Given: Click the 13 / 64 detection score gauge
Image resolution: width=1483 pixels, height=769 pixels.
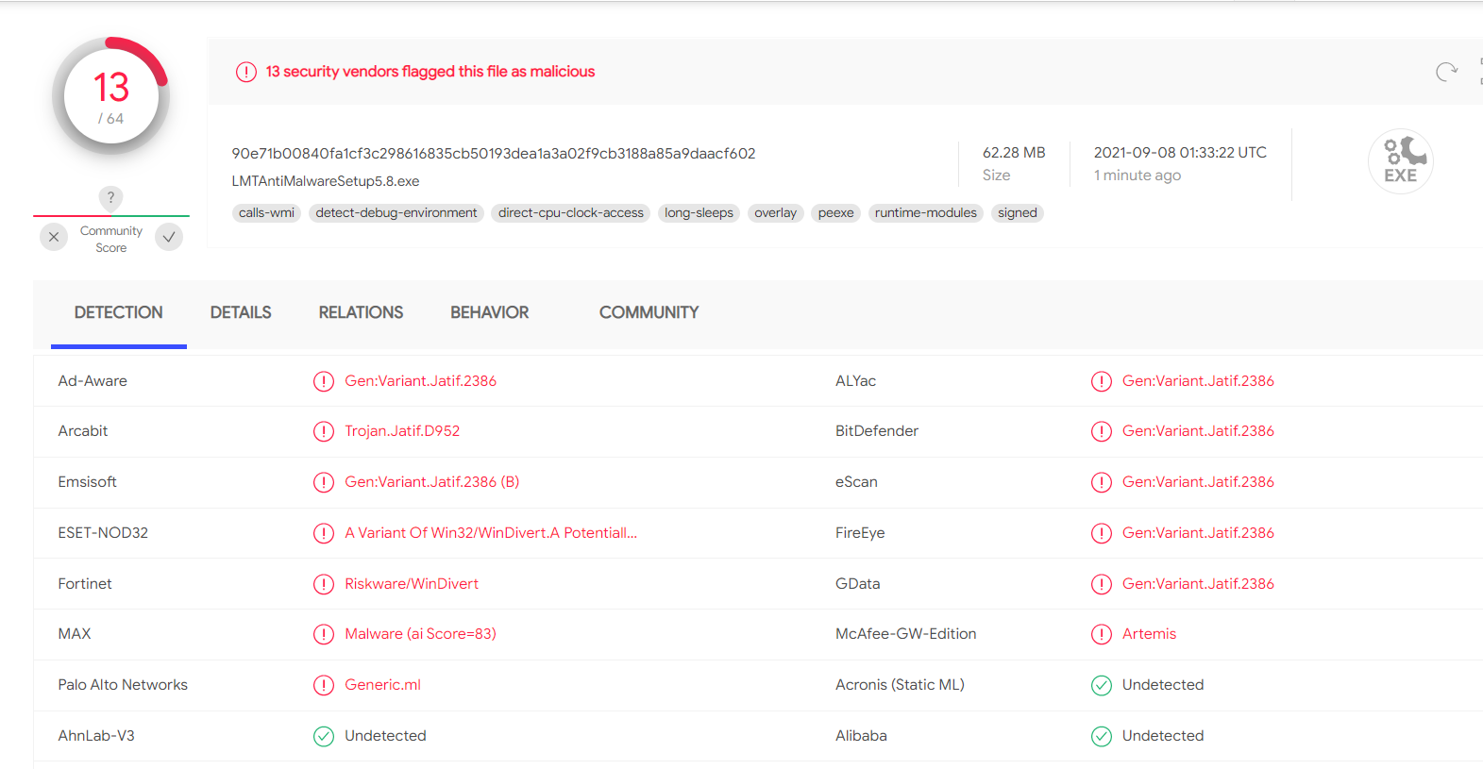Looking at the screenshot, I should 111,96.
